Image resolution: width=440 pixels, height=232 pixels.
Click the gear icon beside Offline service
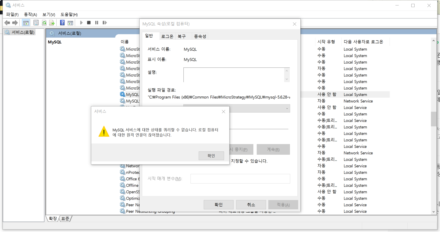click(122, 185)
